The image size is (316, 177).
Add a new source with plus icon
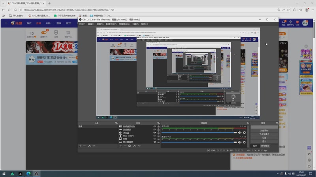tap(121, 146)
